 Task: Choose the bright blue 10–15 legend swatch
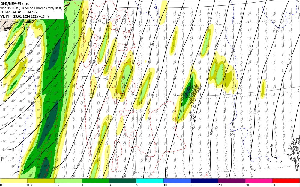[x=177, y=181]
